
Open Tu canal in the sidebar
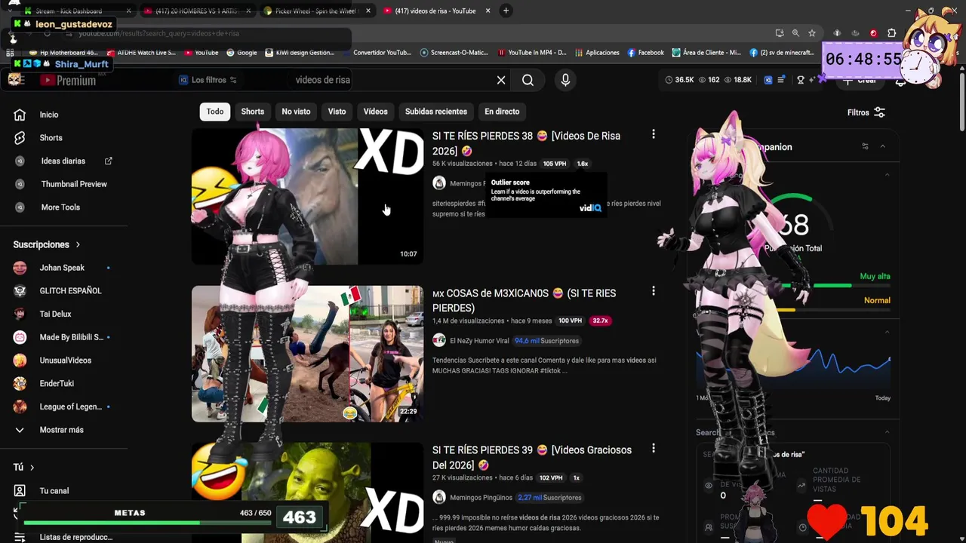(54, 491)
